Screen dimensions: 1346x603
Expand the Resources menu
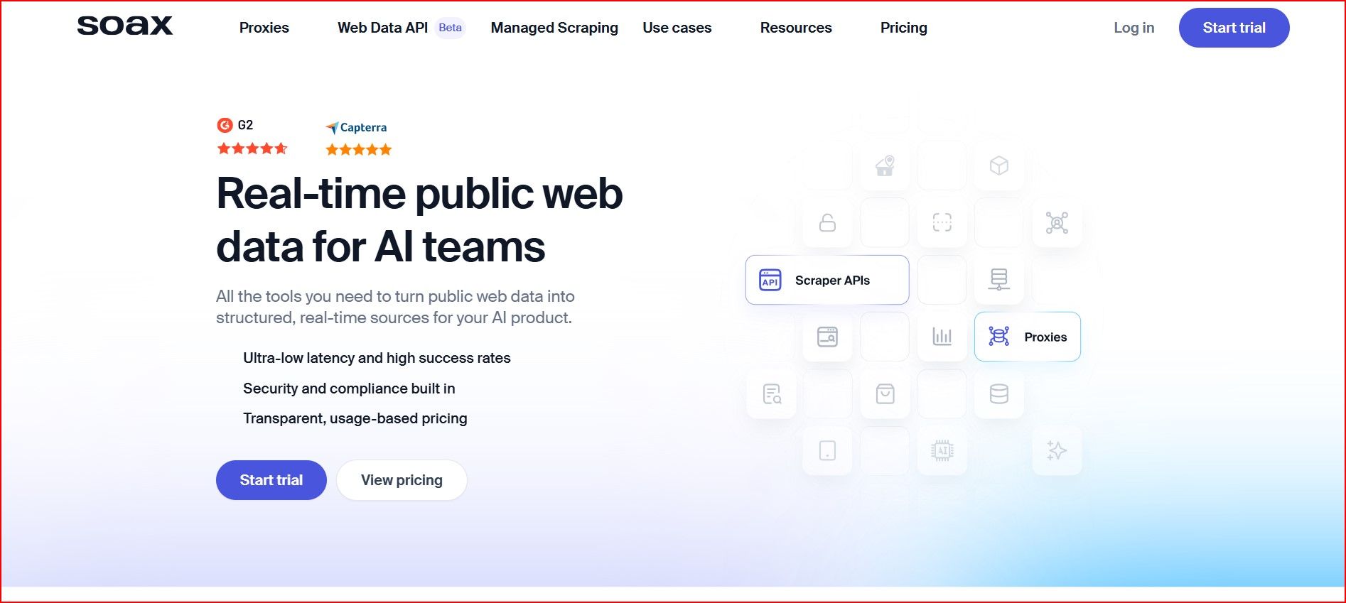(x=795, y=28)
